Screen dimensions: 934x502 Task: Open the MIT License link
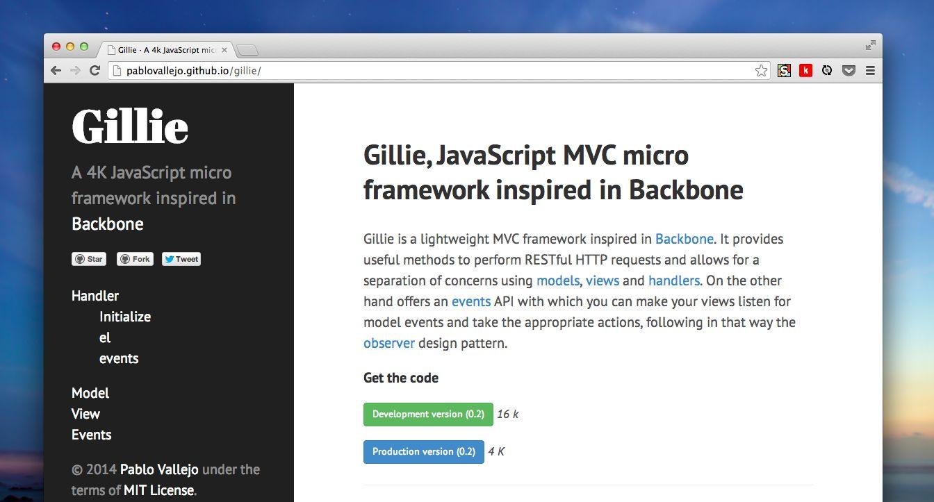pyautogui.click(x=159, y=490)
